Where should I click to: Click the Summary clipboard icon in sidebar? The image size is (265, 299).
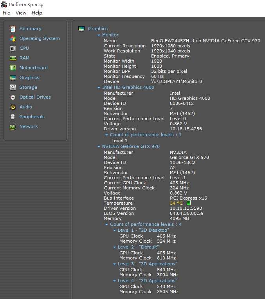click(13, 29)
